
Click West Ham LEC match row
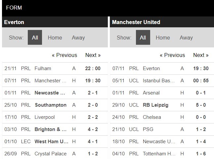tap(51, 142)
